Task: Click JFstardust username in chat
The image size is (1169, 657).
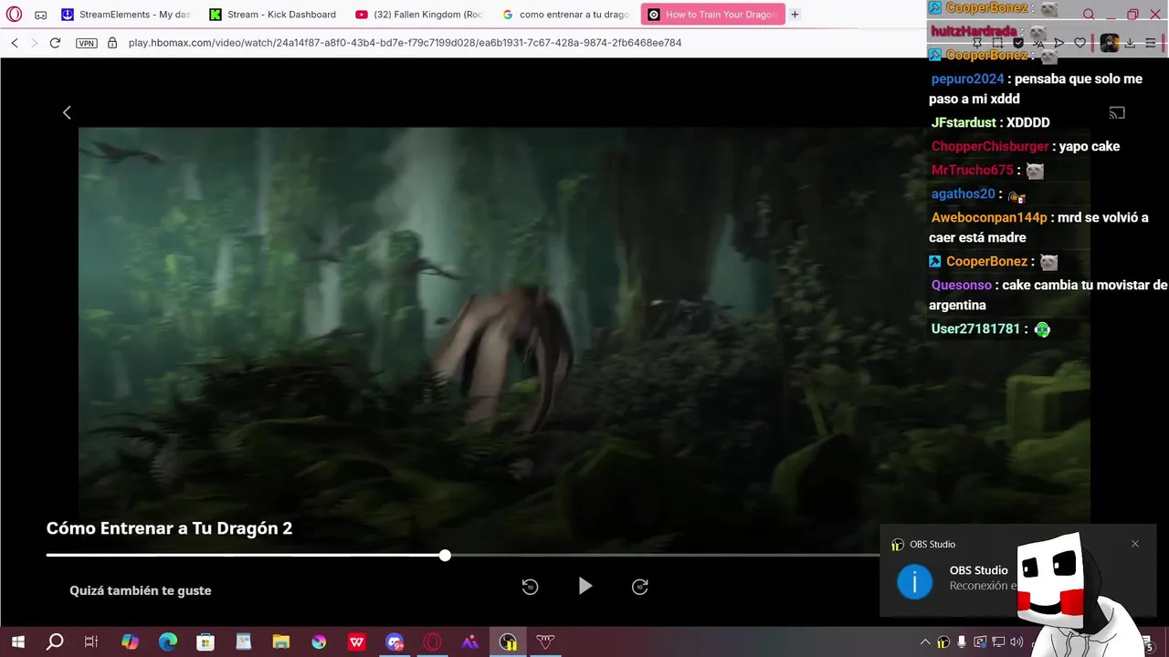Action: click(964, 122)
